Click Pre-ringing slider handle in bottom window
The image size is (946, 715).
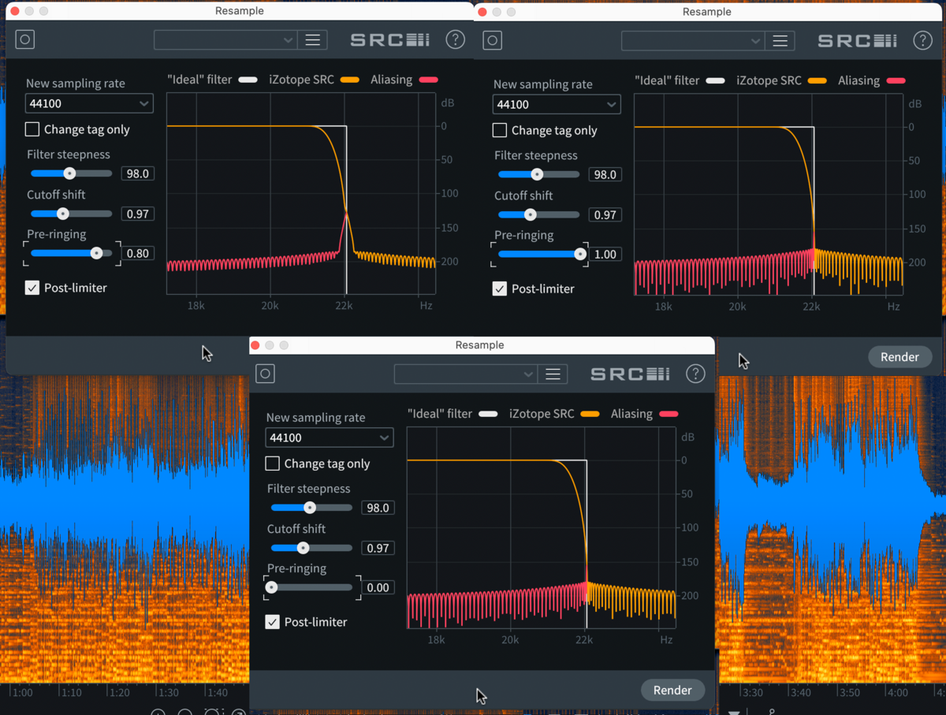click(x=272, y=587)
